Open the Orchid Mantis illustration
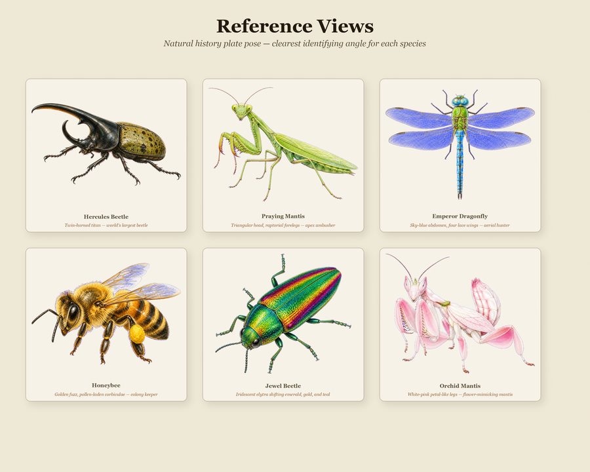 click(460, 313)
